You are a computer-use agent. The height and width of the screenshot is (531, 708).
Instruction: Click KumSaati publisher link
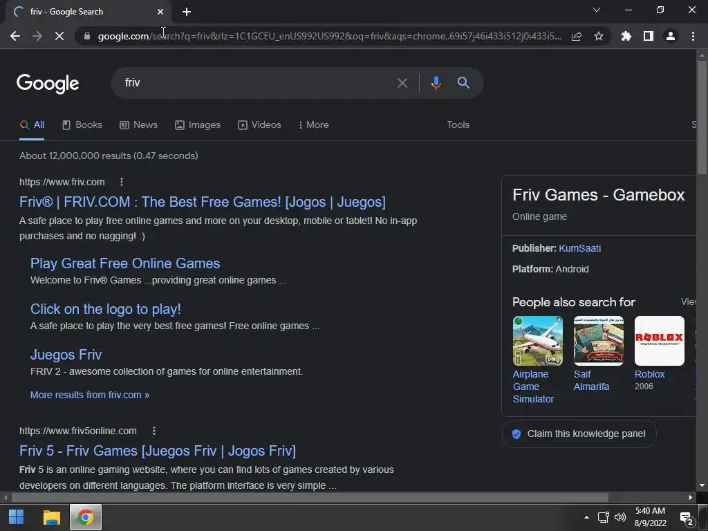[580, 248]
